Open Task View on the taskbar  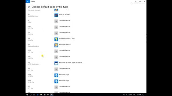tap(34, 95)
